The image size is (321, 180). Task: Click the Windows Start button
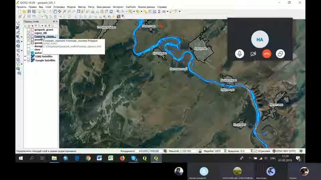tap(21, 158)
